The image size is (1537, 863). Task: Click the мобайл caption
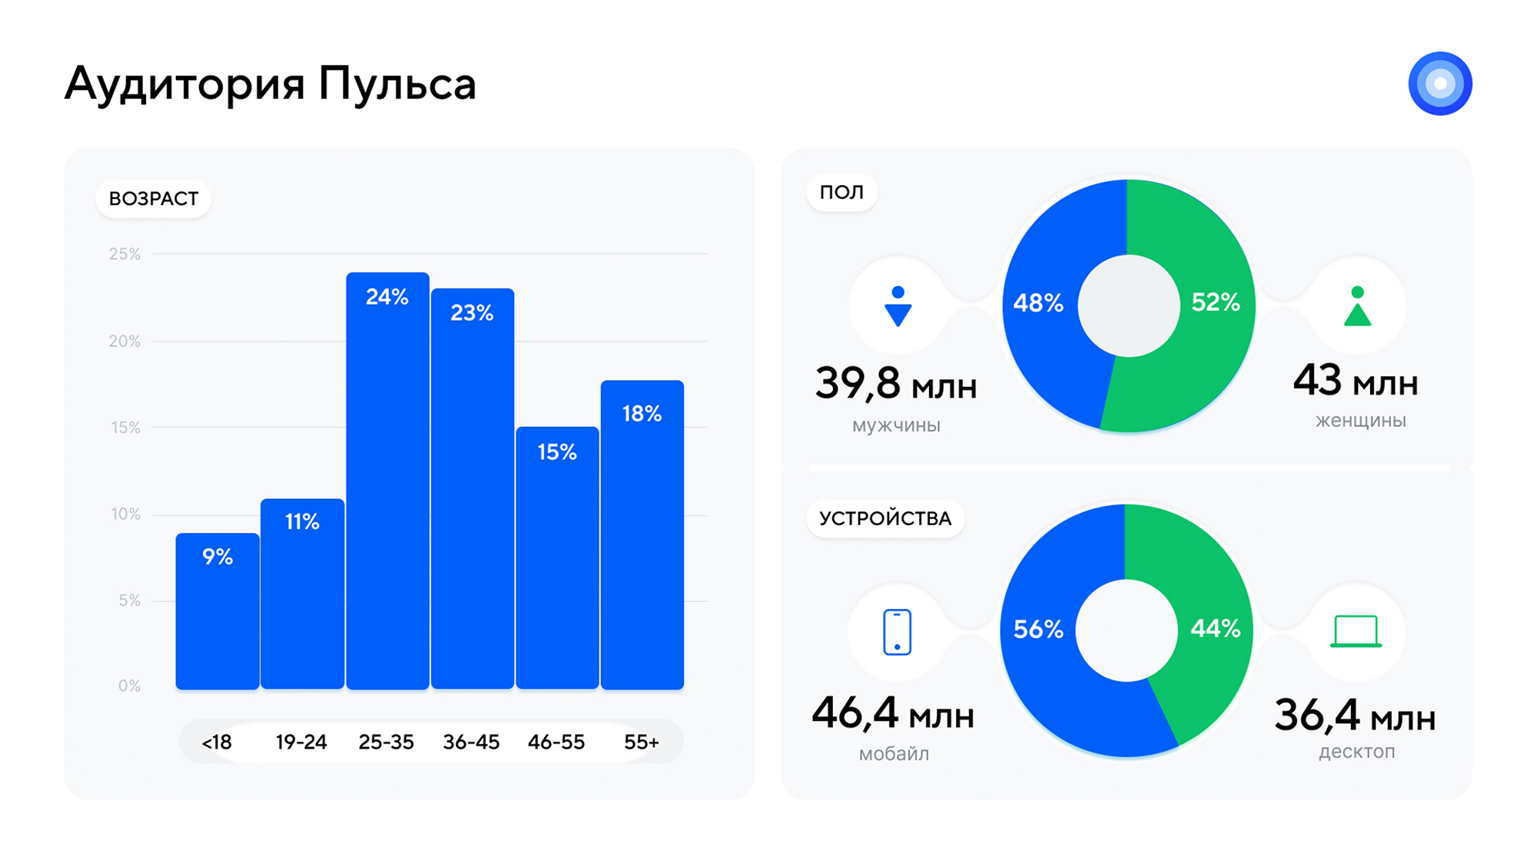[x=894, y=753]
